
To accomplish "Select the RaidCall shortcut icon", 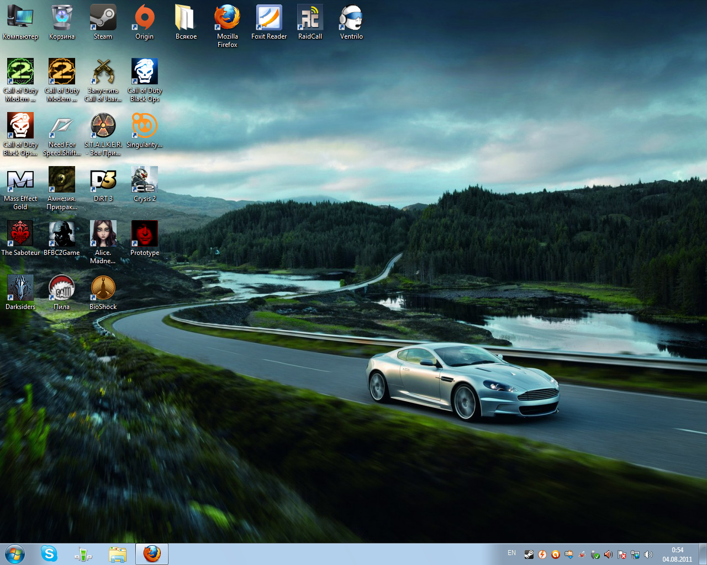I will (x=310, y=18).
